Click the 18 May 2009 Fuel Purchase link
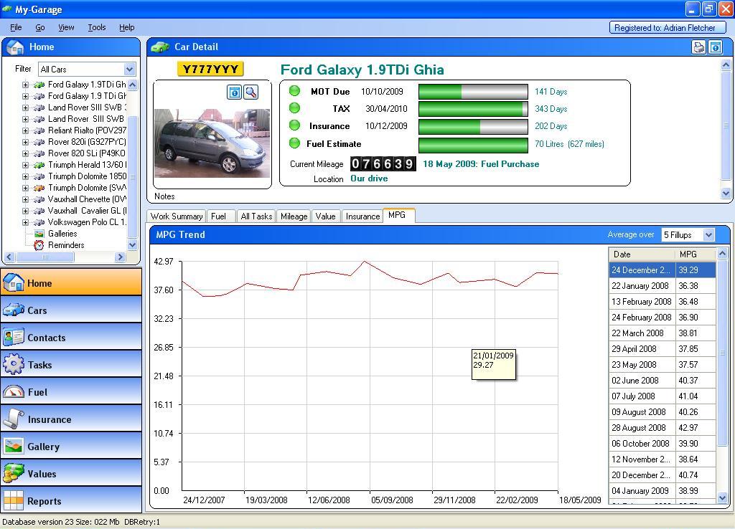This screenshot has height=529, width=735. pyautogui.click(x=480, y=164)
